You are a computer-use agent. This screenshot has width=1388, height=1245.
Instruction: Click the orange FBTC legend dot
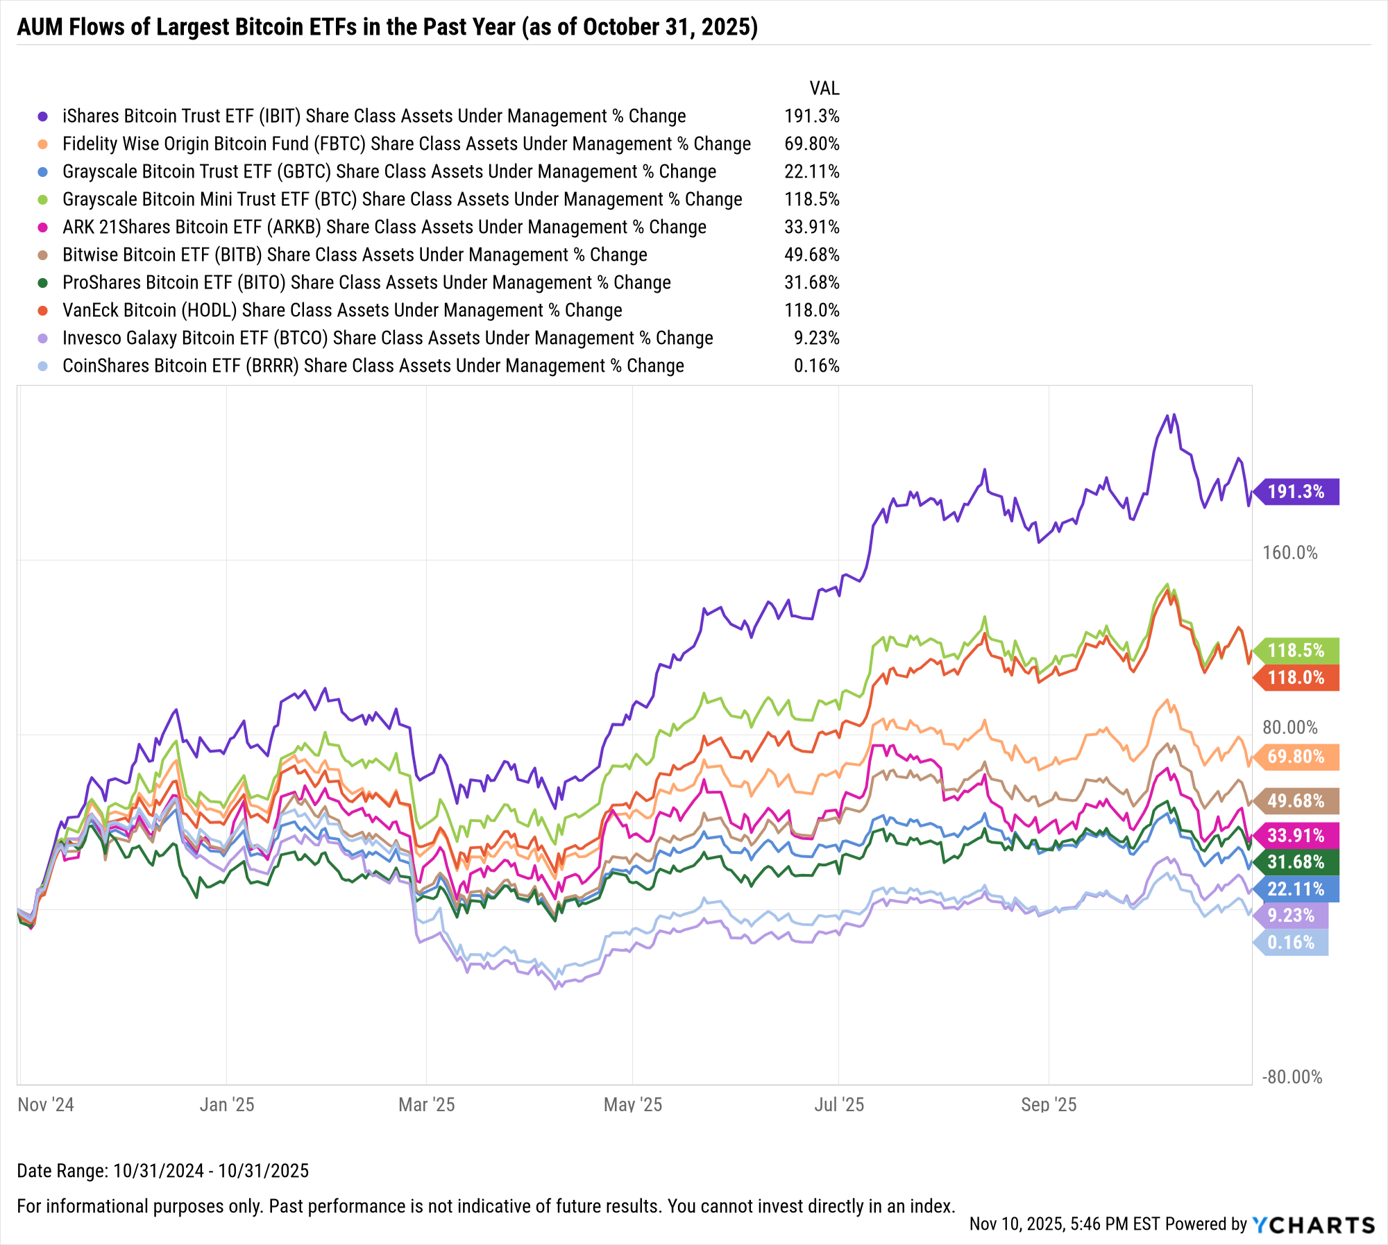43,144
